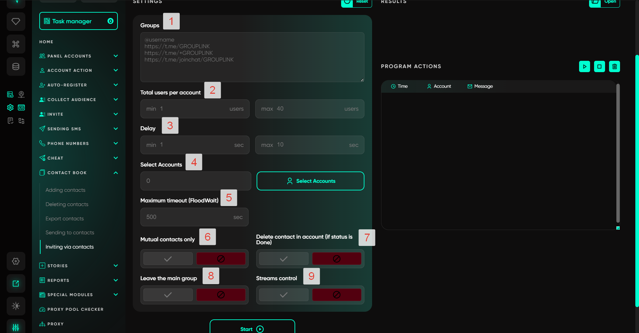Enable Leave the main group option
This screenshot has height=333, width=639.
pyautogui.click(x=168, y=295)
